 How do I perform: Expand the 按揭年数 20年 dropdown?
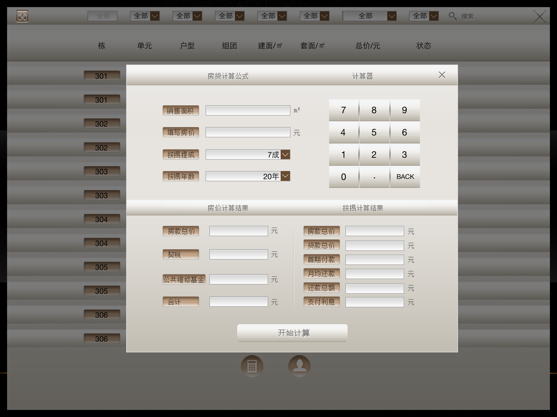285,176
